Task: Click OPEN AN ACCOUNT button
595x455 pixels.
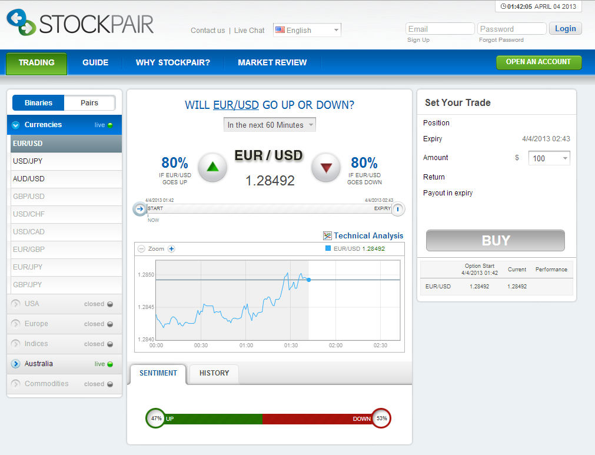Action: click(x=539, y=62)
